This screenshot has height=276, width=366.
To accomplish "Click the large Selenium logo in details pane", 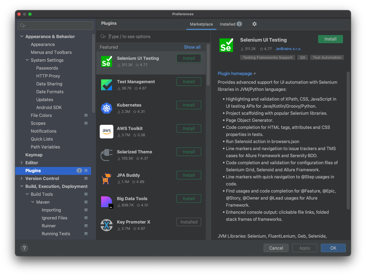I will point(226,45).
